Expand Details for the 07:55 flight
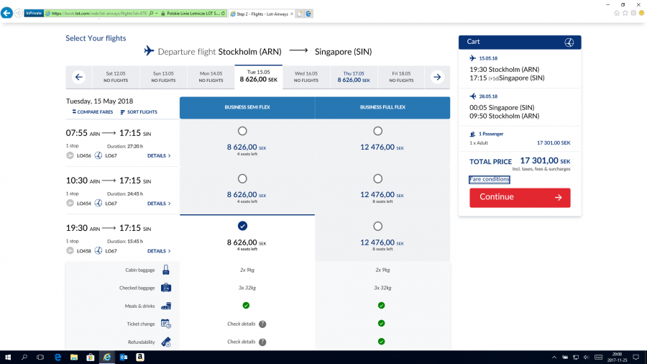647x364 pixels. click(x=159, y=155)
